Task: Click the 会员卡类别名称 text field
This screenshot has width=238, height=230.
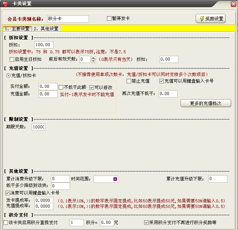Action: [68, 19]
